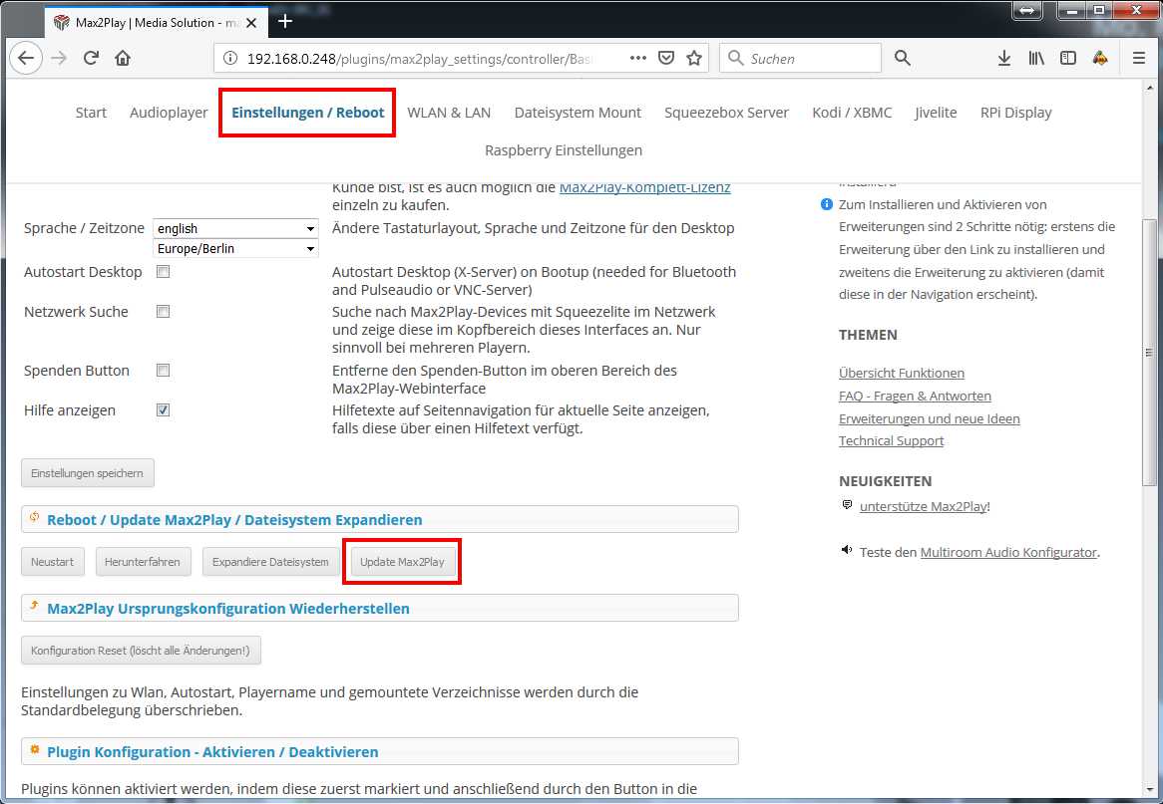Open Erweiterungen und neue Ideen link

point(930,418)
